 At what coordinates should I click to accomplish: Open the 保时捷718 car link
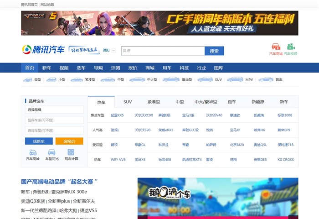coord(285,145)
